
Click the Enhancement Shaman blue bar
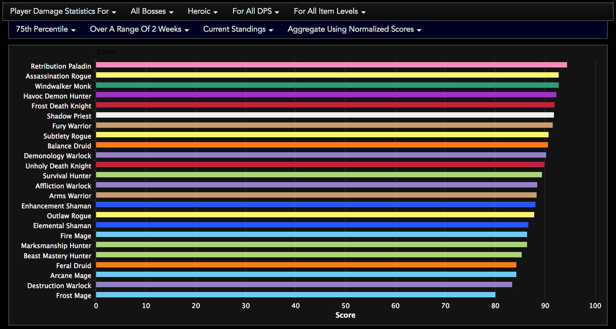tap(315, 205)
